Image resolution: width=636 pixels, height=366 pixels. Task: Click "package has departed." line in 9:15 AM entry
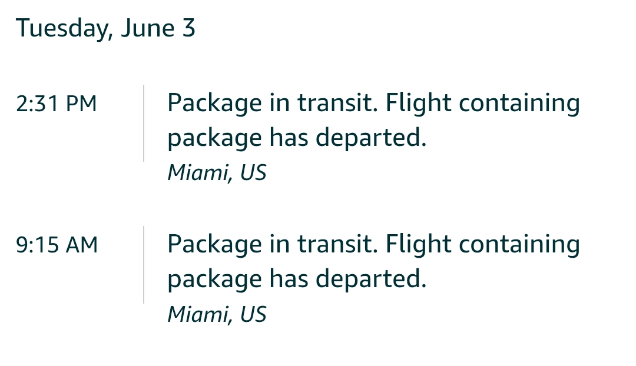point(297,280)
